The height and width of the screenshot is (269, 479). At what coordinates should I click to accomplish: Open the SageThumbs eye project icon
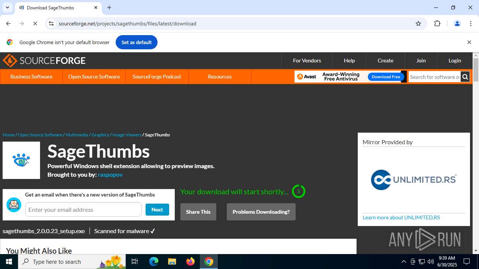point(21,160)
